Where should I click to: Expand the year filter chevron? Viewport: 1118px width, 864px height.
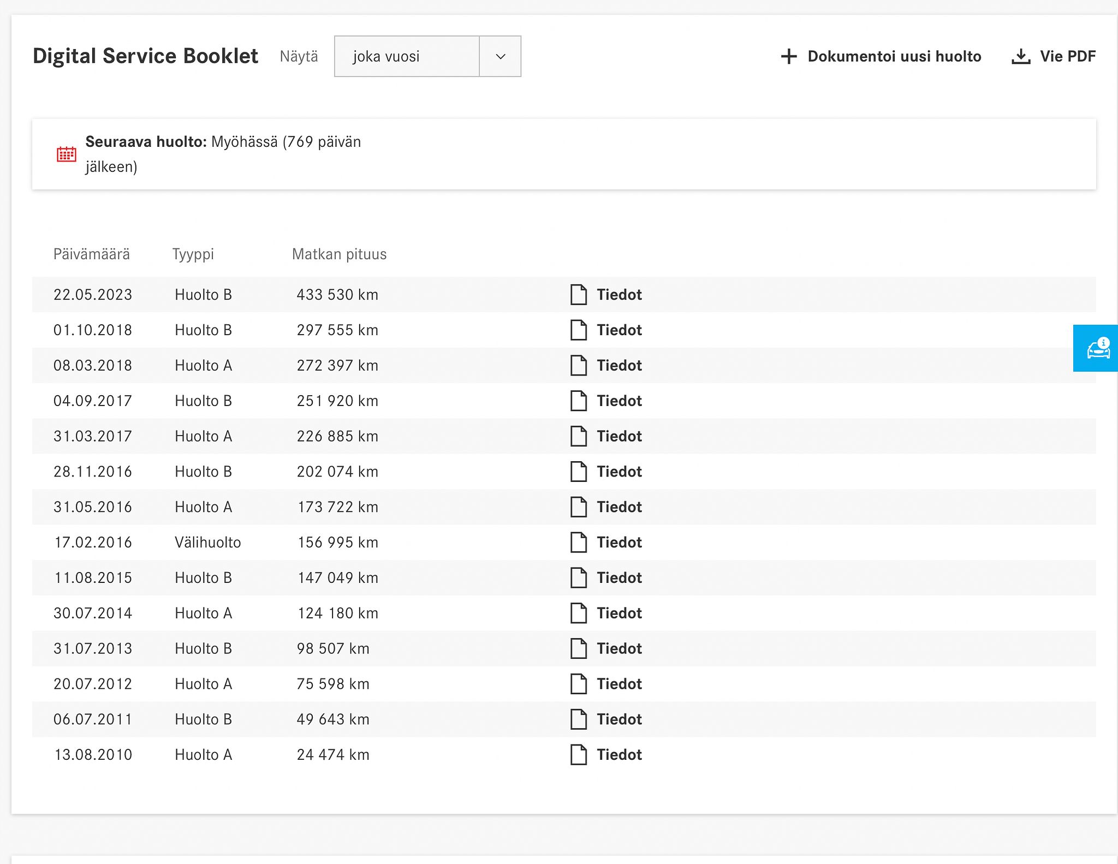click(x=500, y=56)
